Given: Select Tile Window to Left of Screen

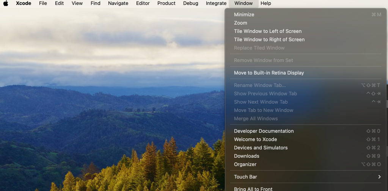Looking at the screenshot, I should 267,31.
